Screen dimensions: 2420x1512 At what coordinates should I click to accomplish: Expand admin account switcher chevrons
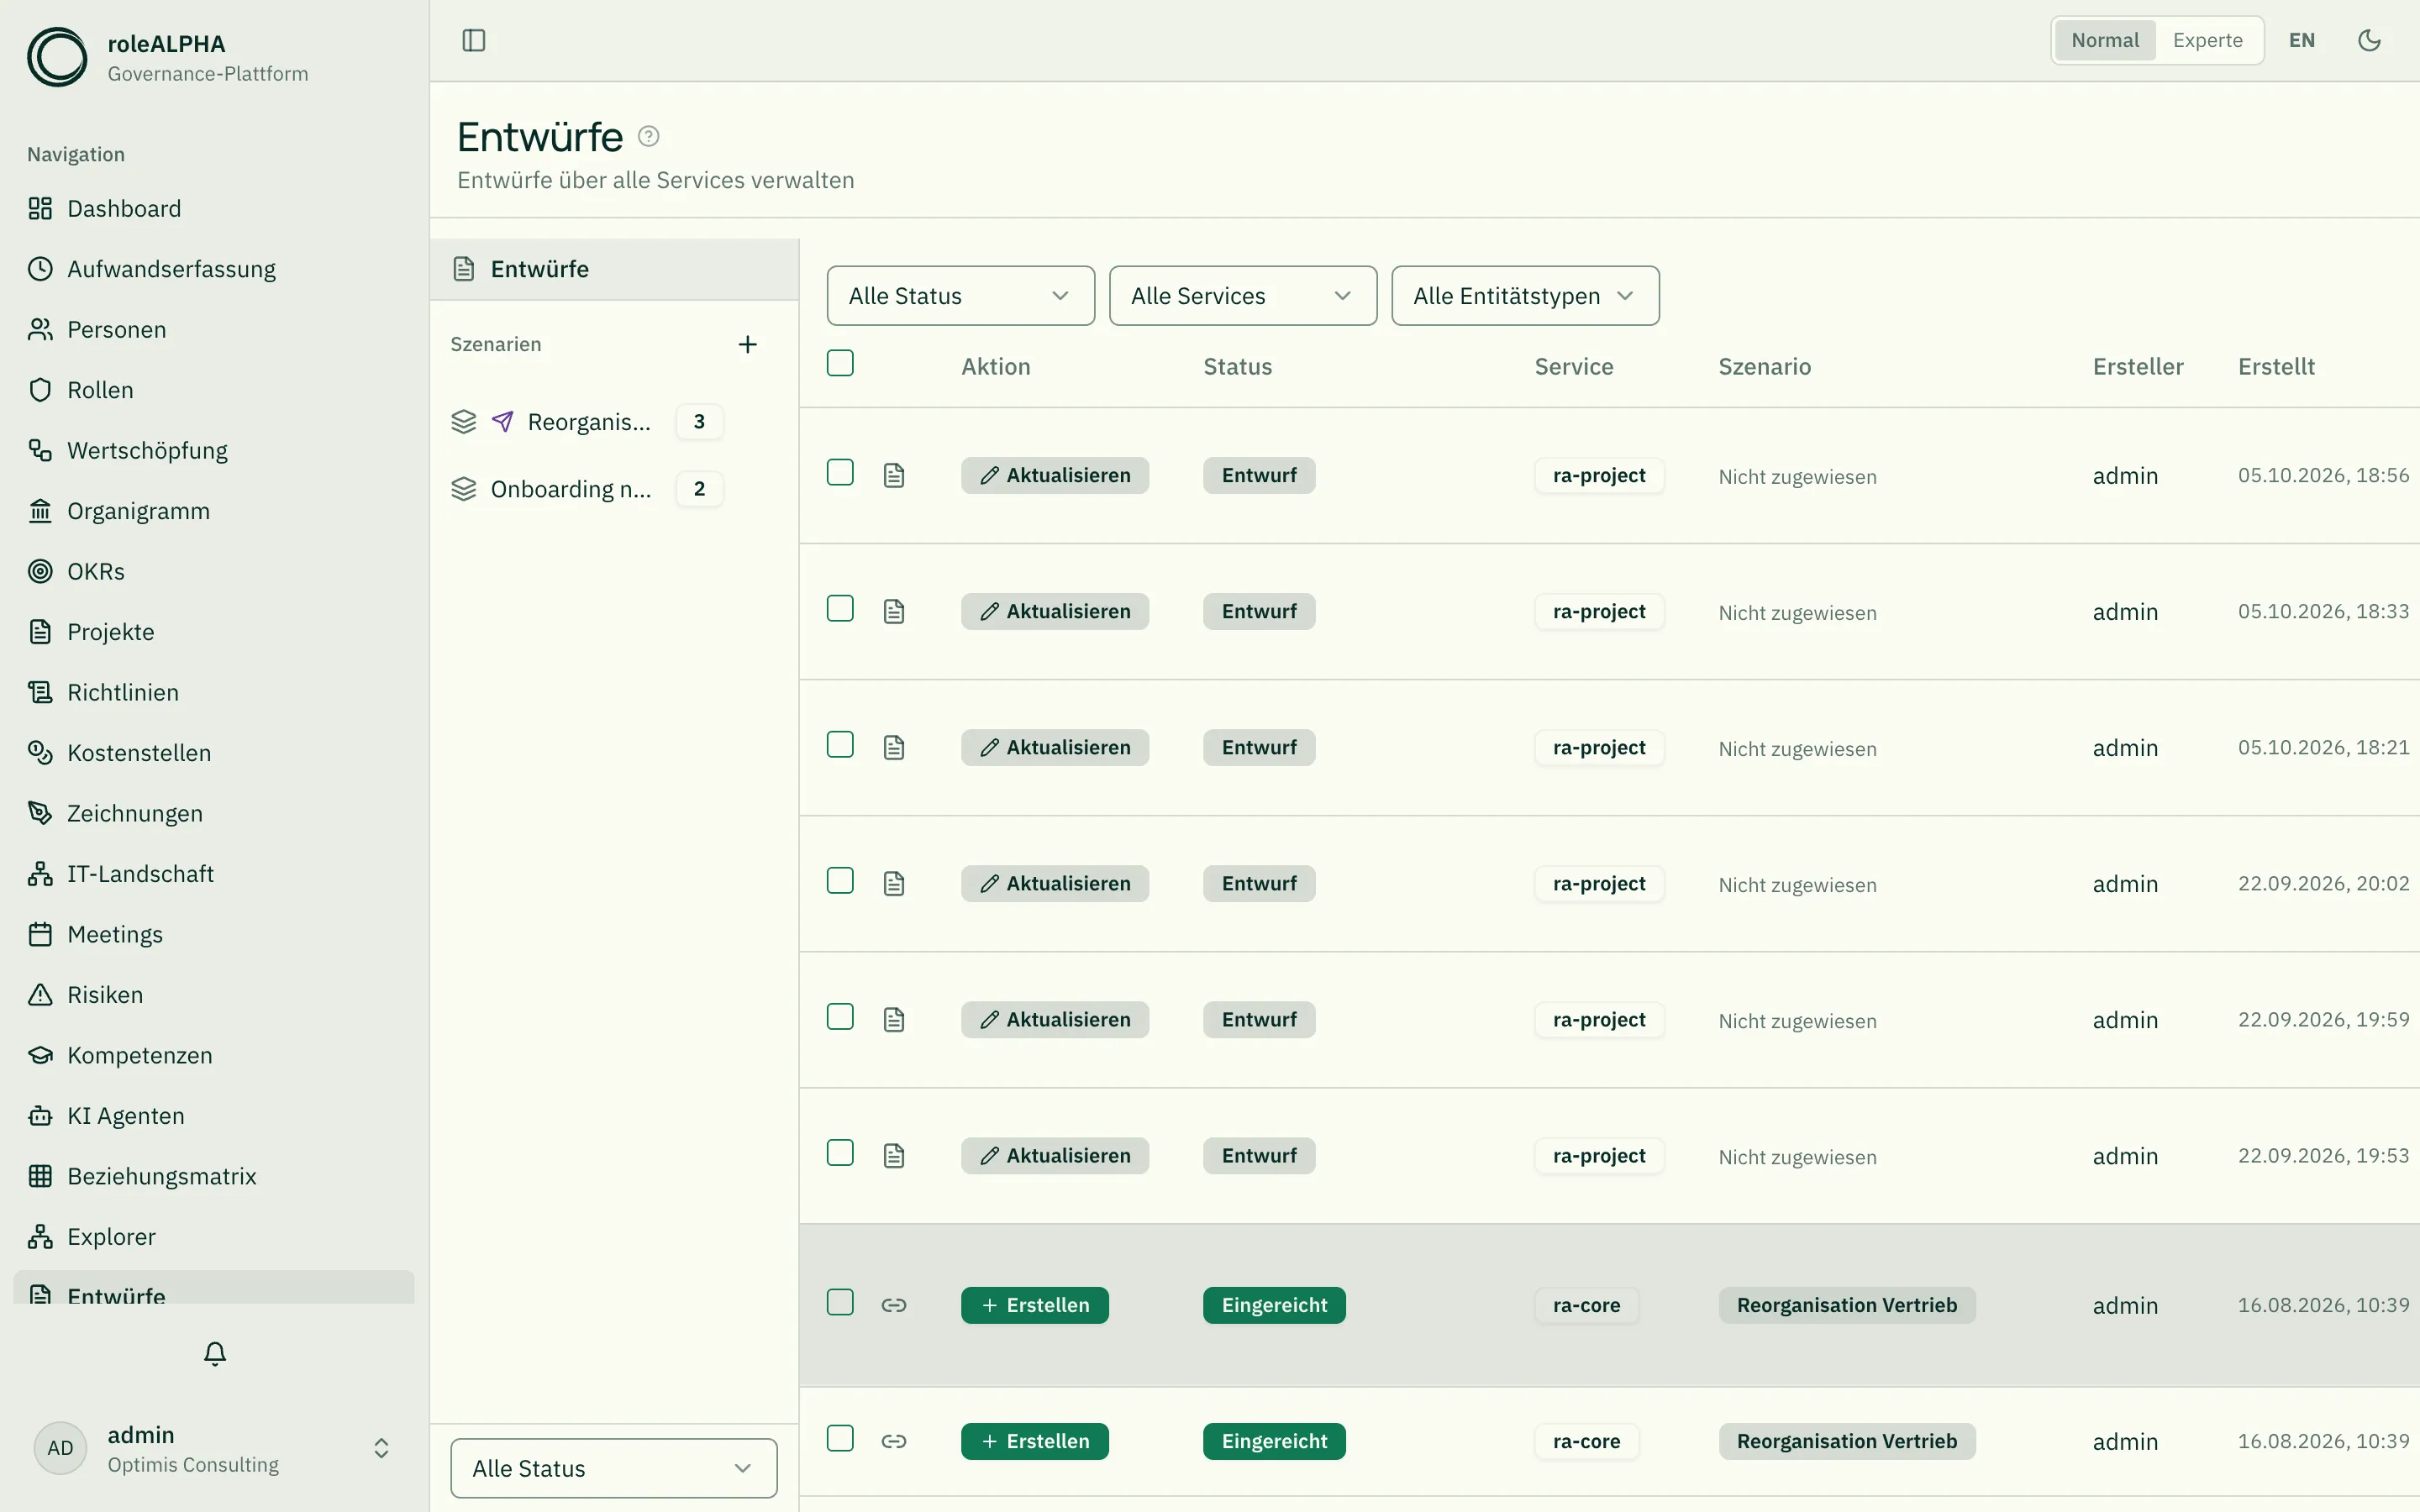click(381, 1448)
